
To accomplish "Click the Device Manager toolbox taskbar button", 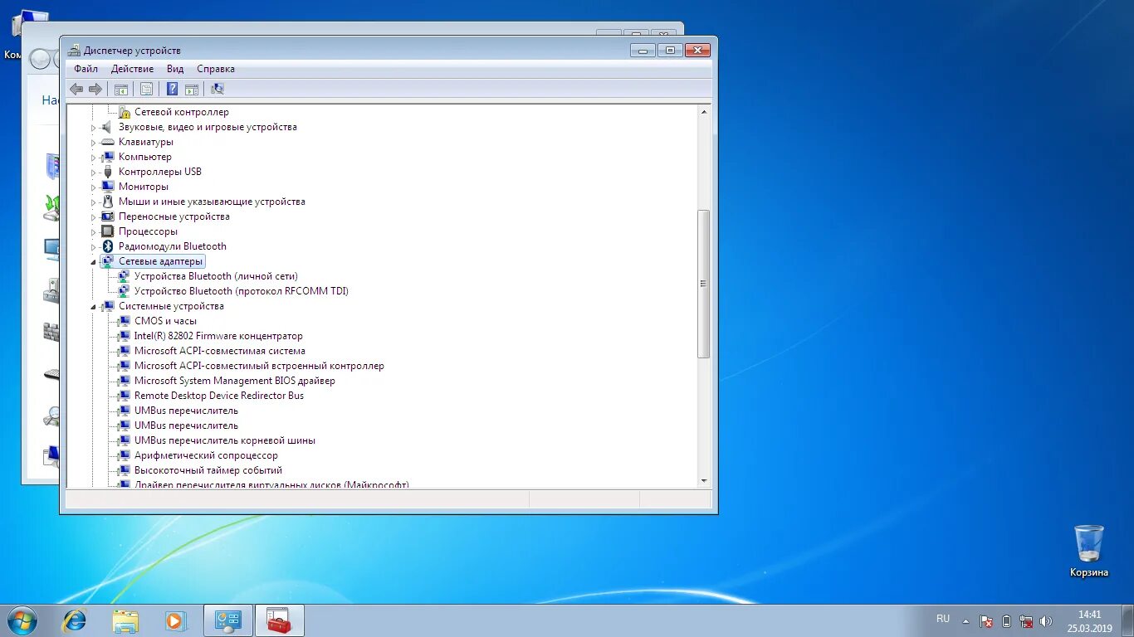I will tap(279, 620).
